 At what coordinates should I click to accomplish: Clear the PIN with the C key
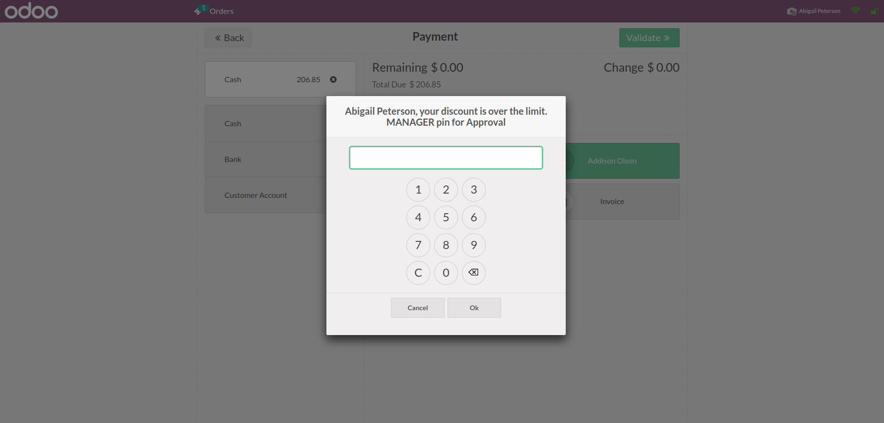tap(418, 273)
